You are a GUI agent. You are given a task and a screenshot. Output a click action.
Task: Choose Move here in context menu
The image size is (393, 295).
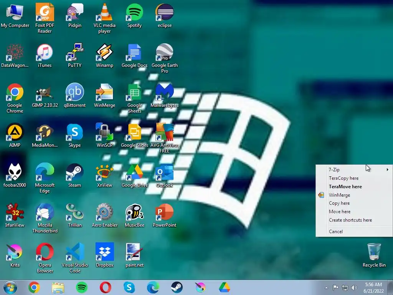[x=354, y=212]
